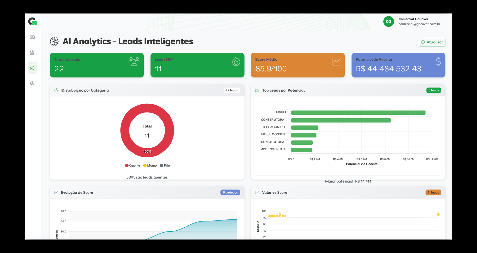Screen dimensions: 477x253
Task: Click the flame icon on Leads HOT
Action: [236, 61]
